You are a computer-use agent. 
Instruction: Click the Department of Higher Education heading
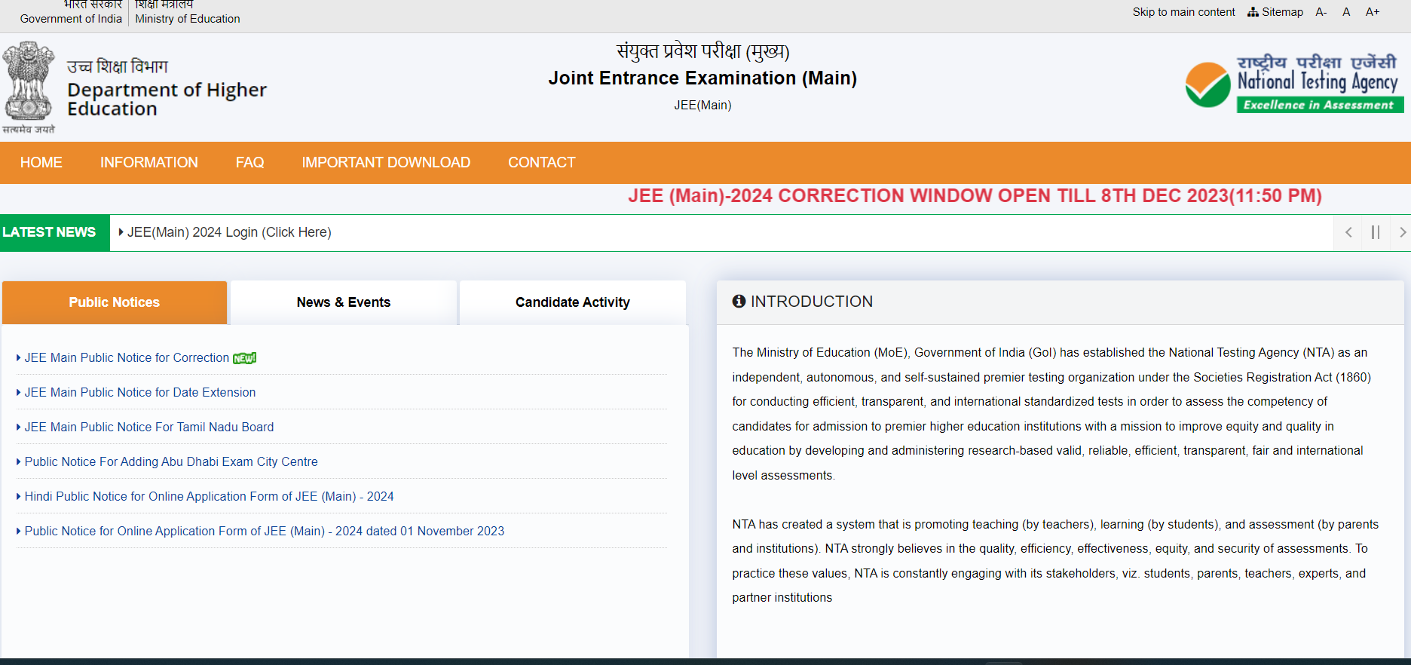click(167, 99)
